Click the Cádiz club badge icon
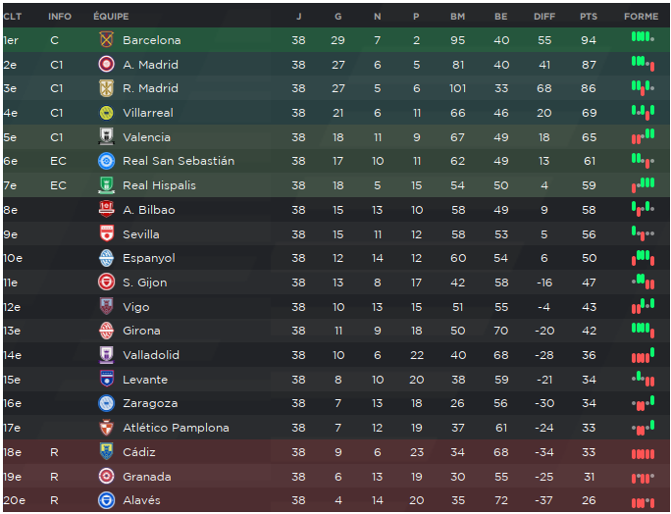This screenshot has width=671, height=514. point(106,452)
